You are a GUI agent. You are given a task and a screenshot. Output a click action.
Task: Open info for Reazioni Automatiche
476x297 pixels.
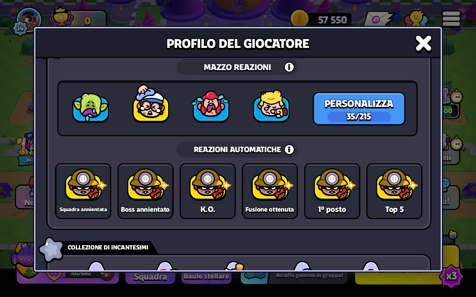(289, 149)
